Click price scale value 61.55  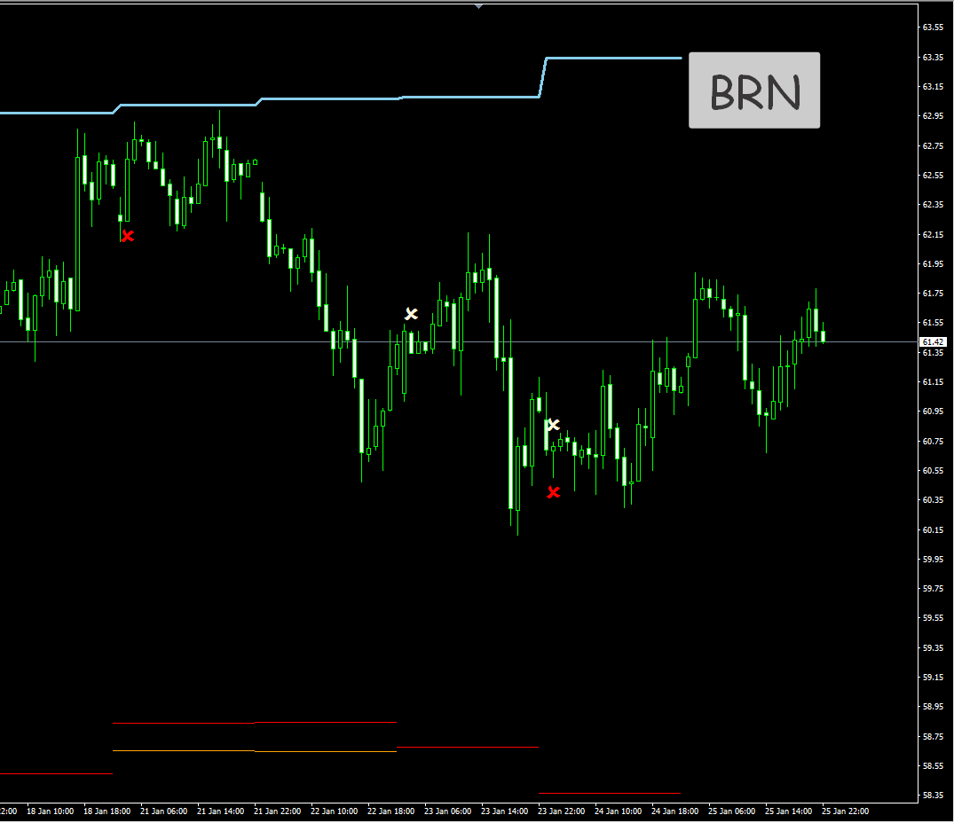[933, 323]
